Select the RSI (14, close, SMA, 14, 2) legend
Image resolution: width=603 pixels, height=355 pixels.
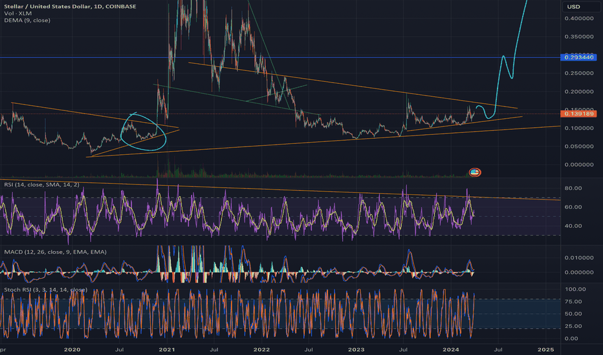[41, 185]
